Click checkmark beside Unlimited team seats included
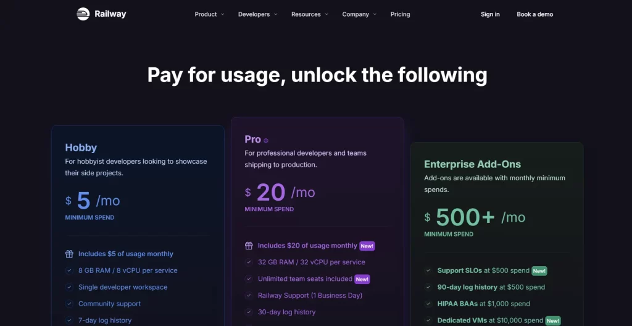 249,279
